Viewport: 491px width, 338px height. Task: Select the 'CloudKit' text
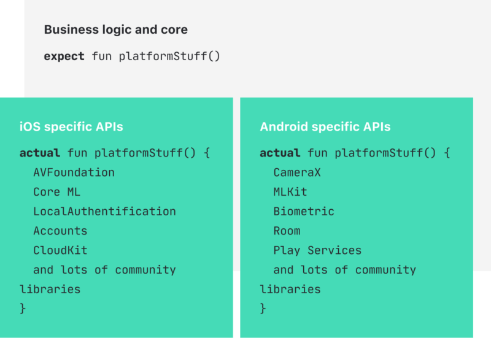click(60, 250)
